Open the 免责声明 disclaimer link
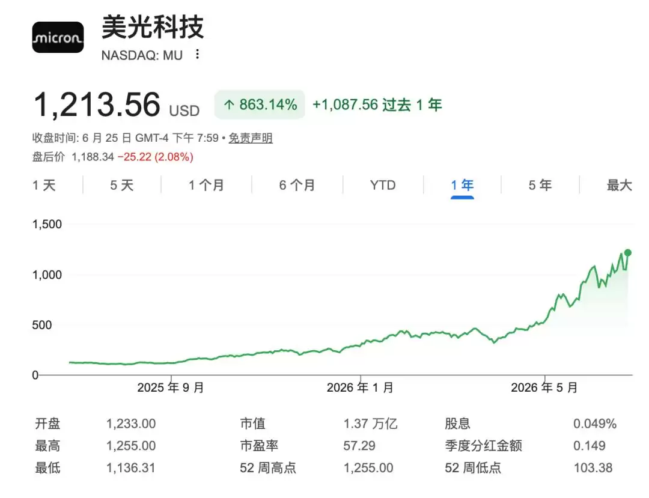This screenshot has width=649, height=498. tap(251, 138)
